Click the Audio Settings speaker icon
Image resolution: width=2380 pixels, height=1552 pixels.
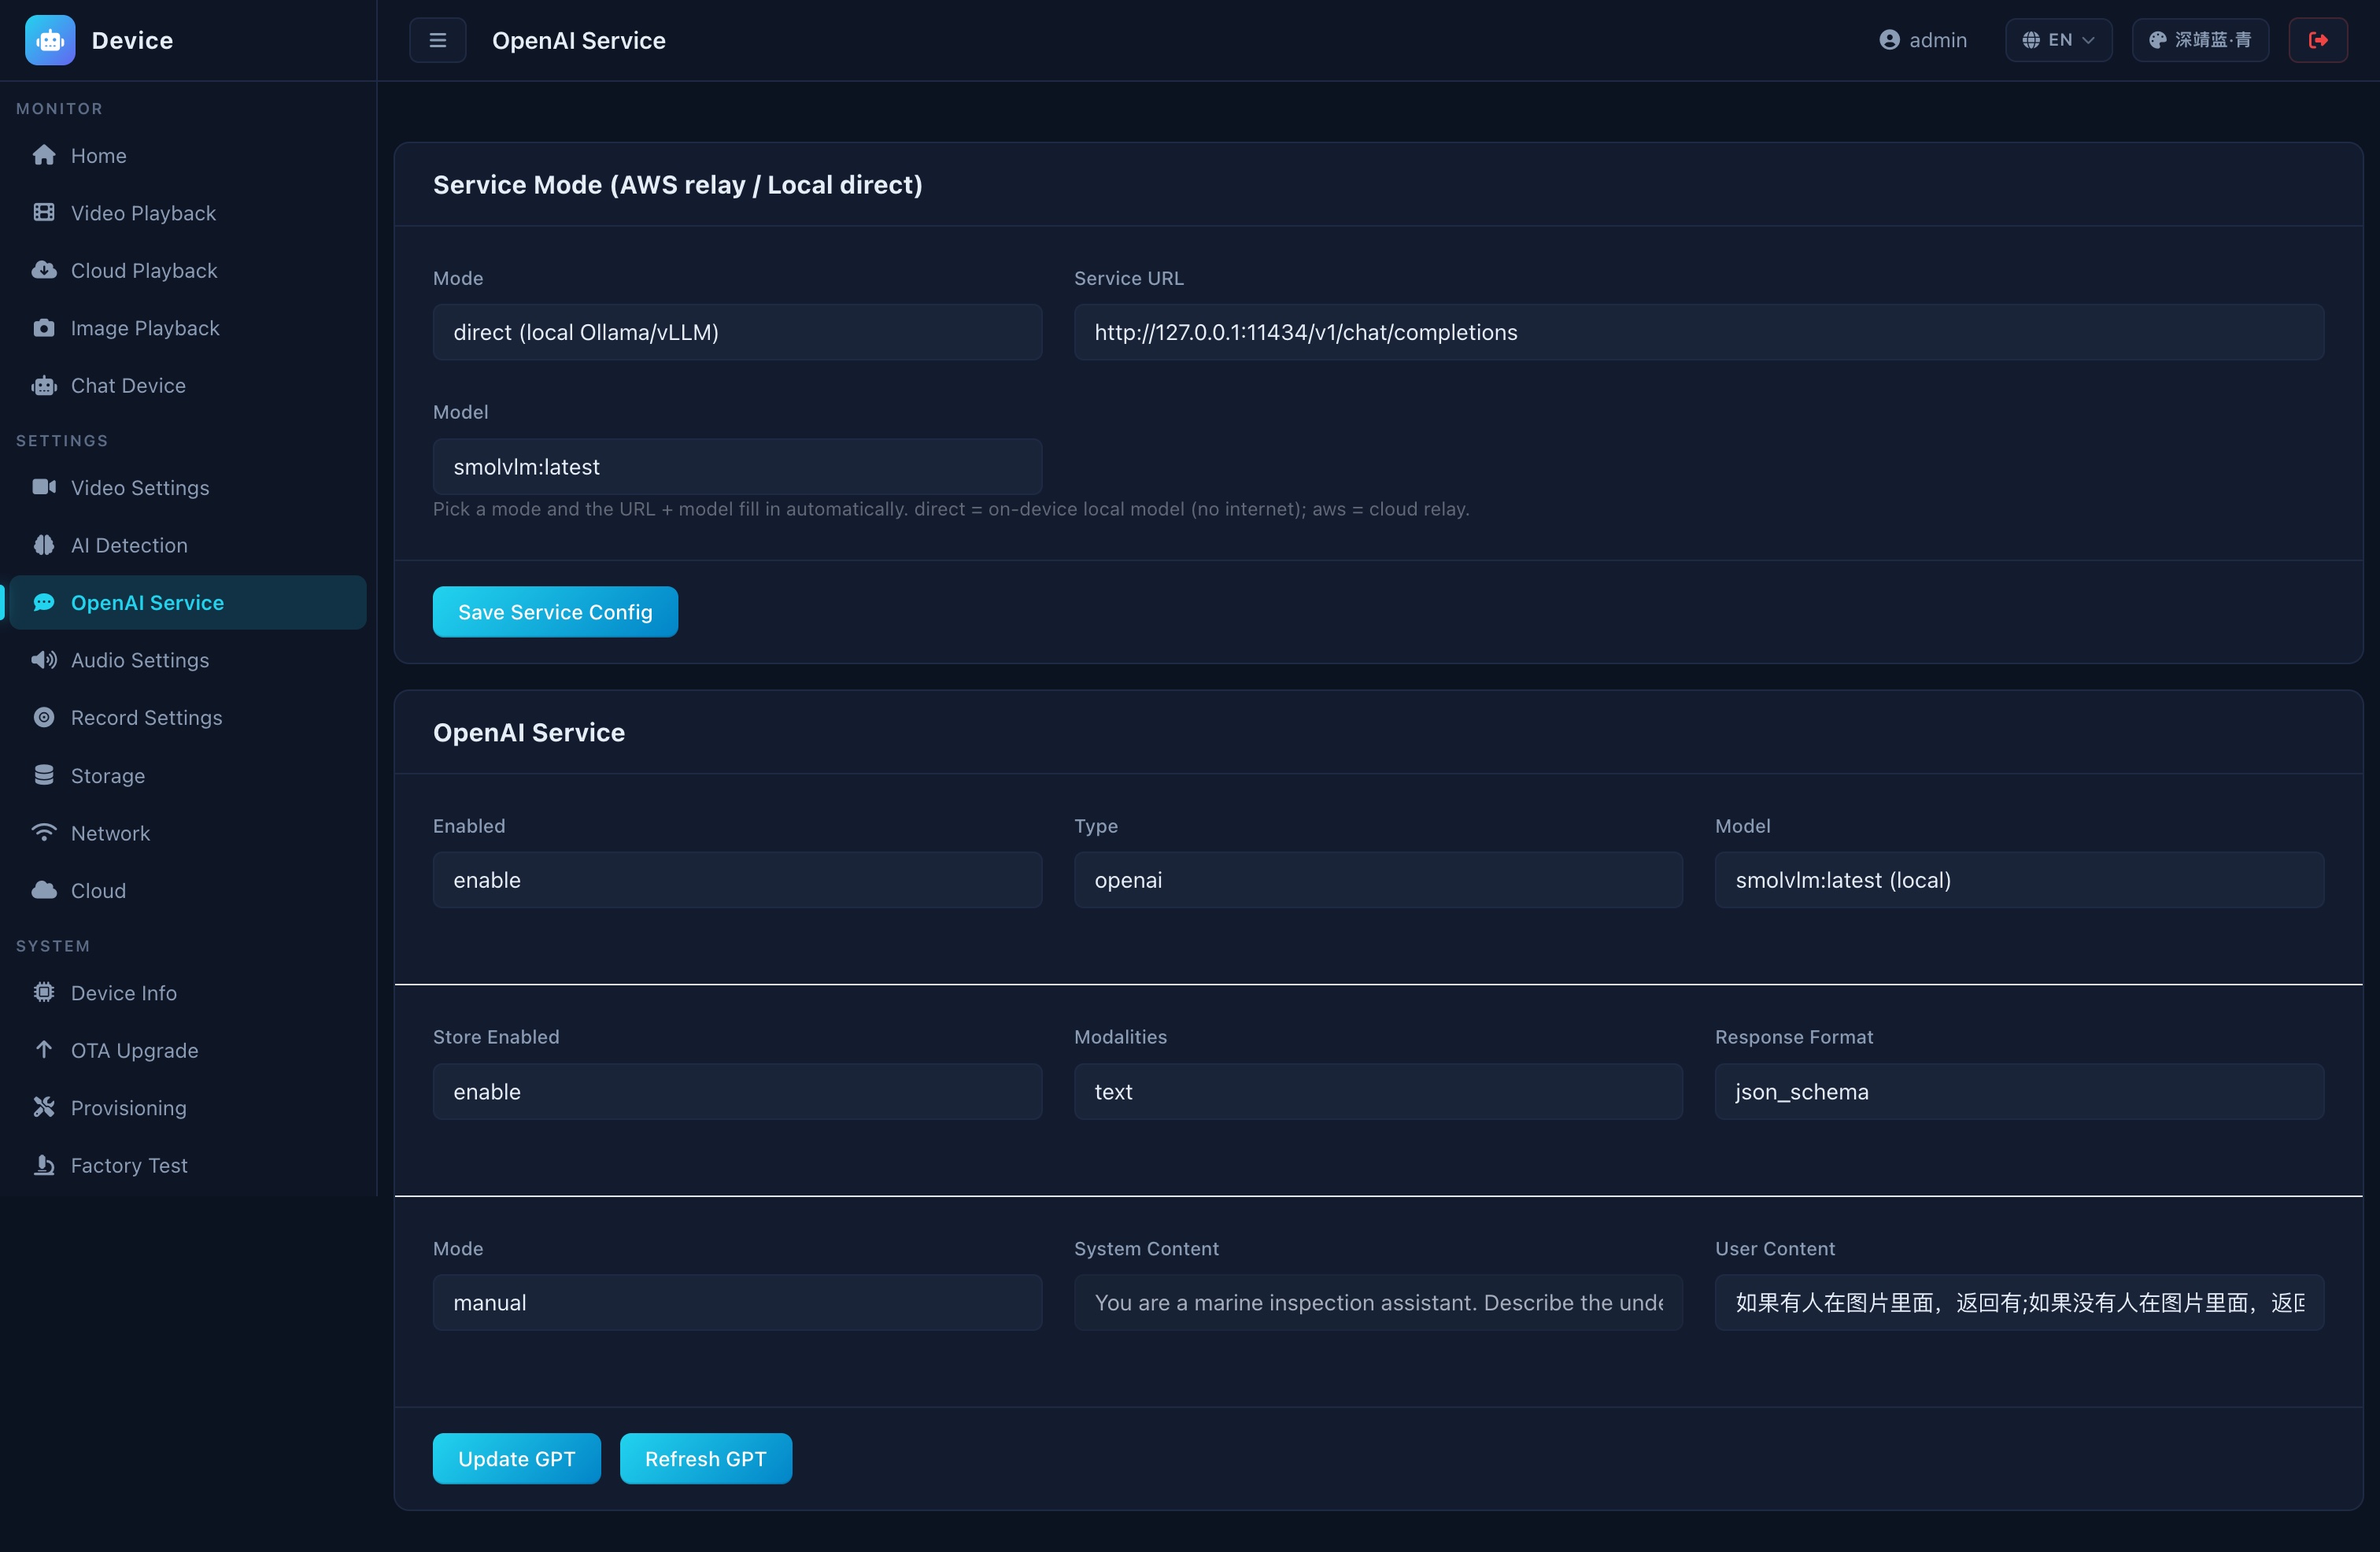pyautogui.click(x=44, y=660)
